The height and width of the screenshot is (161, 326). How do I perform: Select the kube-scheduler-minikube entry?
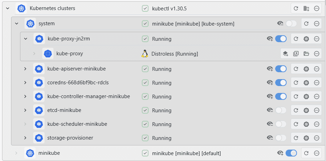[77, 124]
